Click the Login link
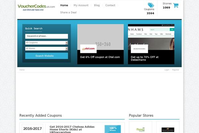This screenshot has width=199, height=133. pos(167,70)
